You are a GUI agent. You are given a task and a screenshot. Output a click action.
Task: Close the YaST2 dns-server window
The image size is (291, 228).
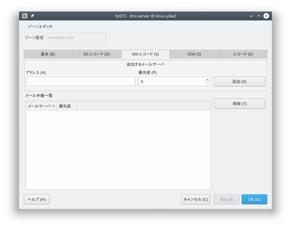(x=266, y=16)
